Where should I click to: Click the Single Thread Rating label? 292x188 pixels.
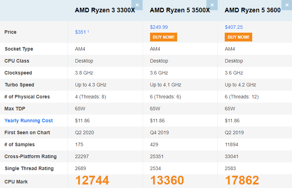coord(29,168)
